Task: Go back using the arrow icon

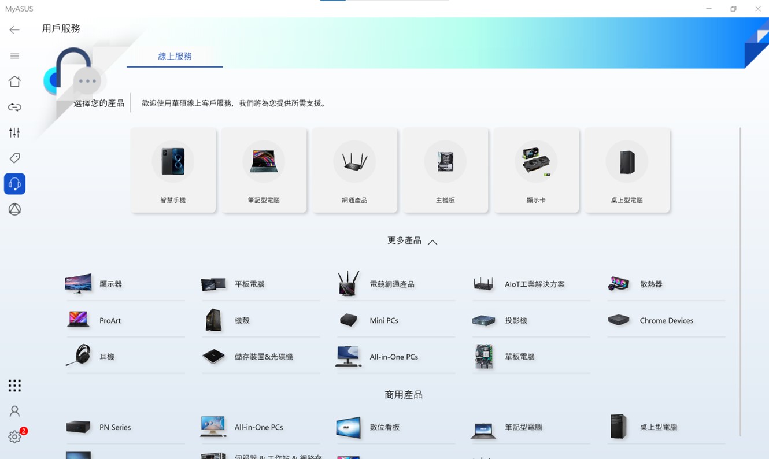Action: coord(14,30)
